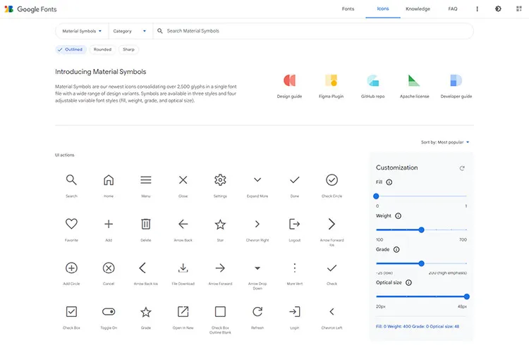529x345 pixels.
Task: Open the Design guide link
Action: (x=289, y=86)
